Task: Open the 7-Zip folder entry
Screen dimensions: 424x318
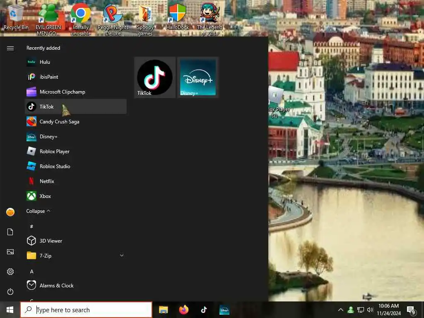Action: [75, 255]
